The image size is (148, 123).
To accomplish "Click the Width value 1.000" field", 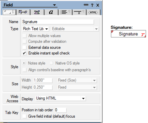I will 43,80.
